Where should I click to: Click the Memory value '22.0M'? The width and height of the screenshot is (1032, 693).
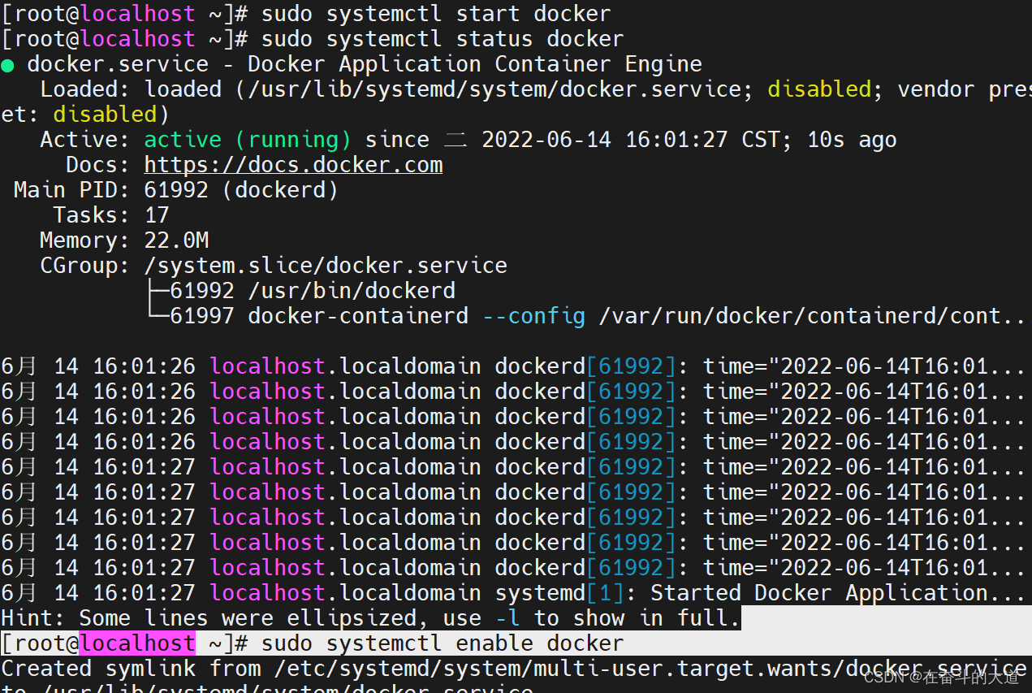176,240
